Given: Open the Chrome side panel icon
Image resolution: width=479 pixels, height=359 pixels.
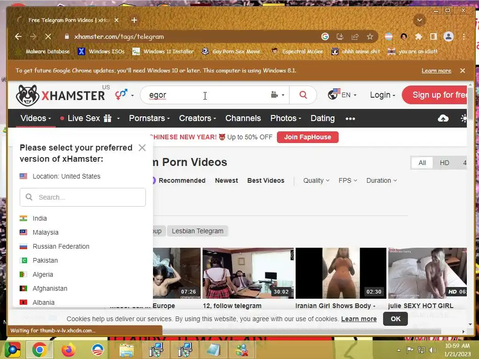Looking at the screenshot, I should tap(434, 36).
